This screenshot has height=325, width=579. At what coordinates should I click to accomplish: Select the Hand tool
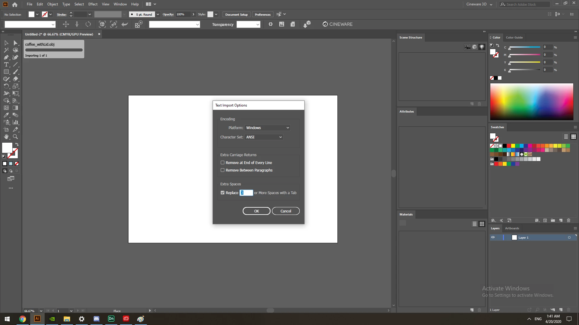point(6,137)
